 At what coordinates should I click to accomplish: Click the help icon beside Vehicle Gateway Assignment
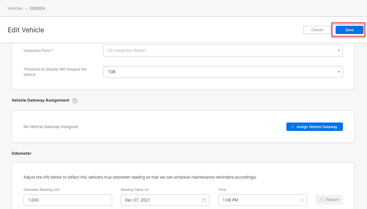click(x=75, y=100)
